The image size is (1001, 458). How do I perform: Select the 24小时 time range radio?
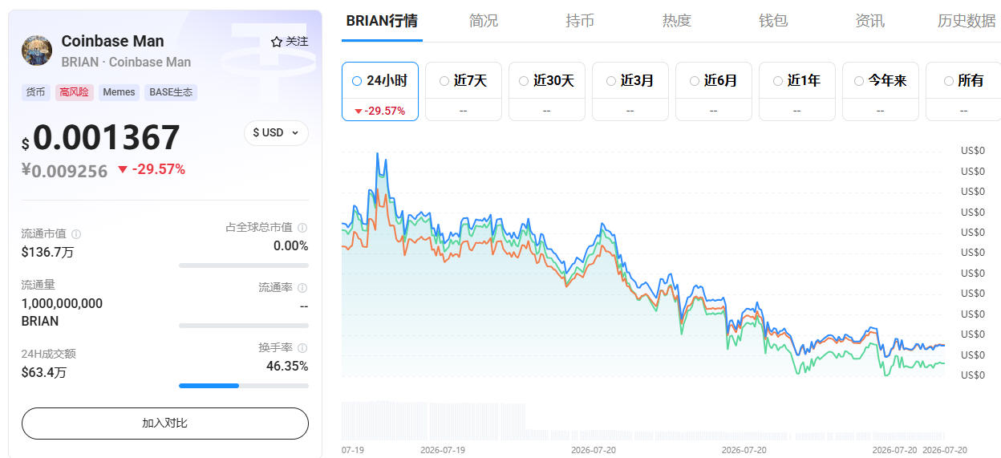357,81
